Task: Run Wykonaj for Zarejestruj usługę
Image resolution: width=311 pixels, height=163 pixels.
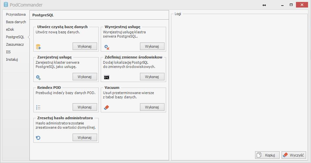Action: [85, 77]
